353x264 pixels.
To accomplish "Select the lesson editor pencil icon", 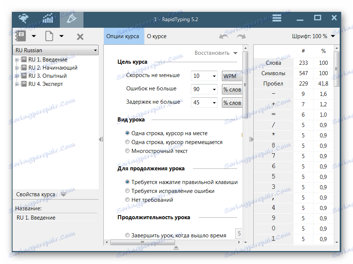I will pyautogui.click(x=71, y=19).
